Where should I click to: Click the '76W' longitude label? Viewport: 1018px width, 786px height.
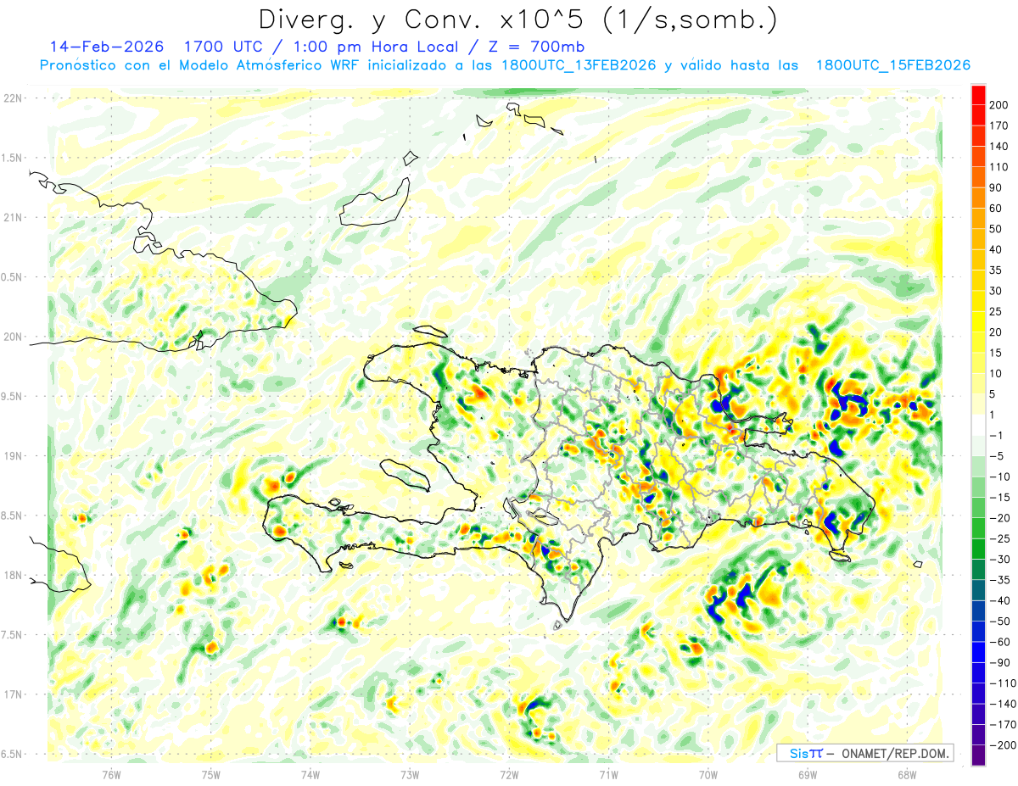pyautogui.click(x=111, y=774)
